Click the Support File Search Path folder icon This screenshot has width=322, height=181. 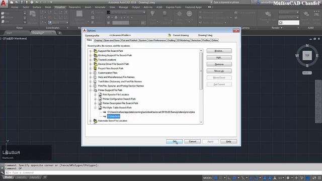95,51
